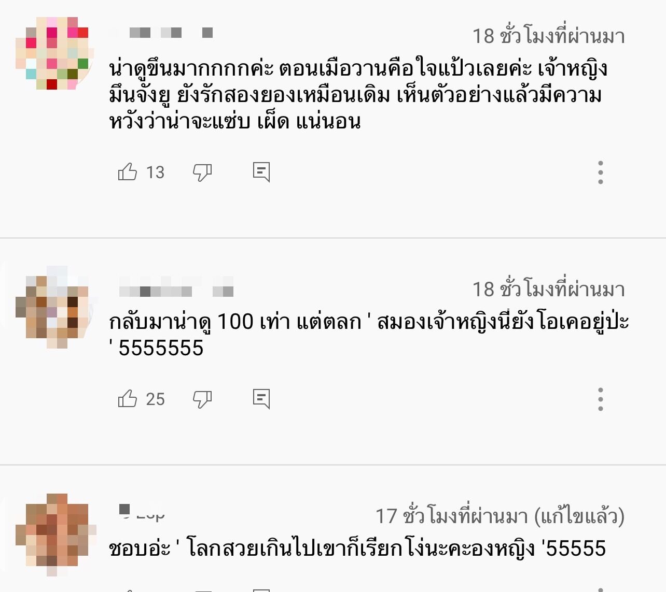Screen dimensions: 666x592
Task: Open first comment's 18 hours ago timestamp
Action: tap(548, 36)
